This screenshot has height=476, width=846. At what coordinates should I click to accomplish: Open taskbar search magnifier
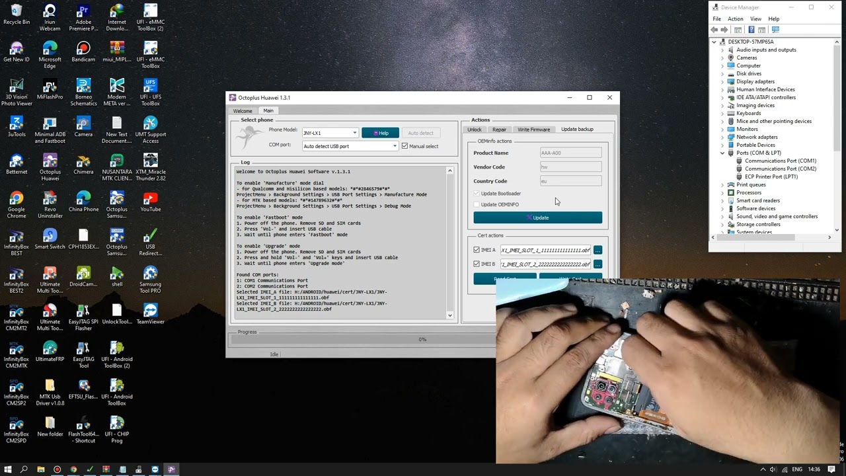24,469
